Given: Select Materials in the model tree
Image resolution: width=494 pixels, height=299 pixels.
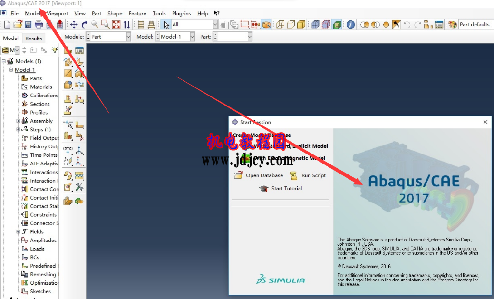Looking at the screenshot, I should point(41,87).
